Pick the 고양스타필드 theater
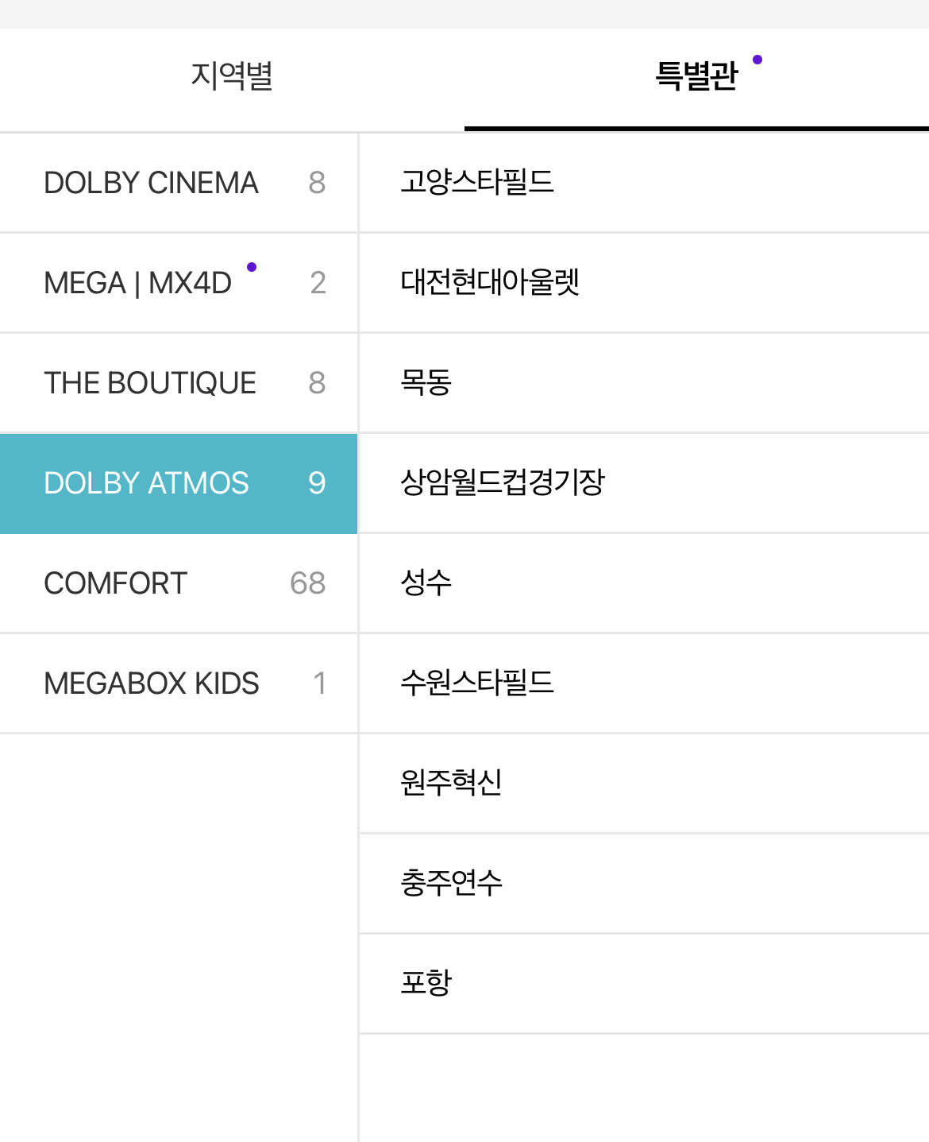929x1142 pixels. point(477,182)
